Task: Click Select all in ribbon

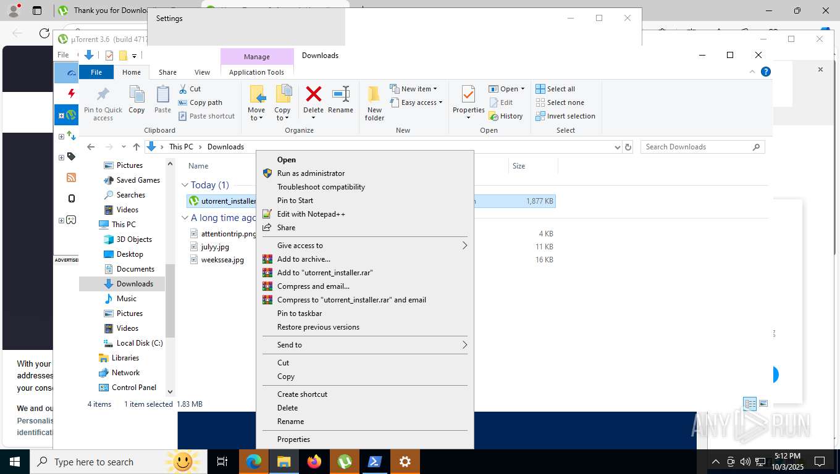Action: [555, 89]
